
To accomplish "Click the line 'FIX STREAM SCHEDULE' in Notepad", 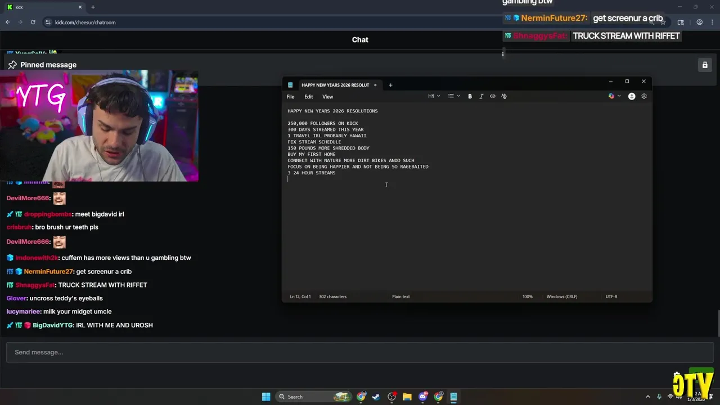I will point(314,142).
